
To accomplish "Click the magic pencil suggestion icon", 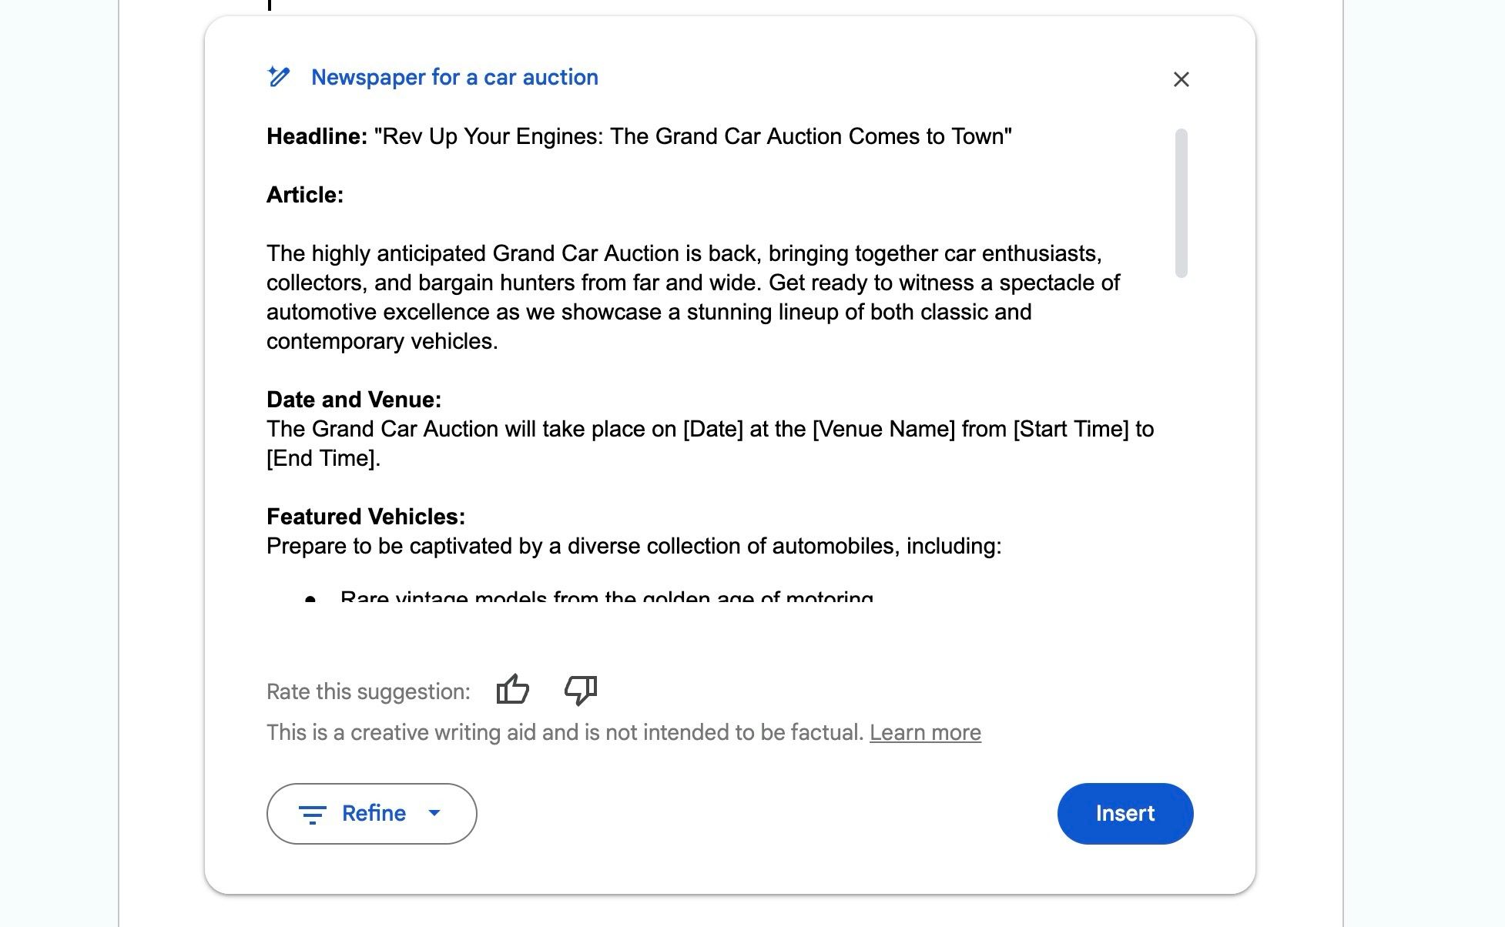I will [280, 77].
